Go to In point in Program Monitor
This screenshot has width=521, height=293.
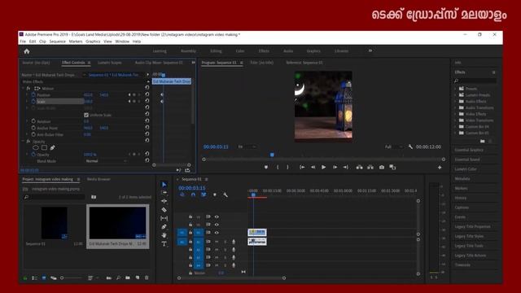tap(302, 167)
